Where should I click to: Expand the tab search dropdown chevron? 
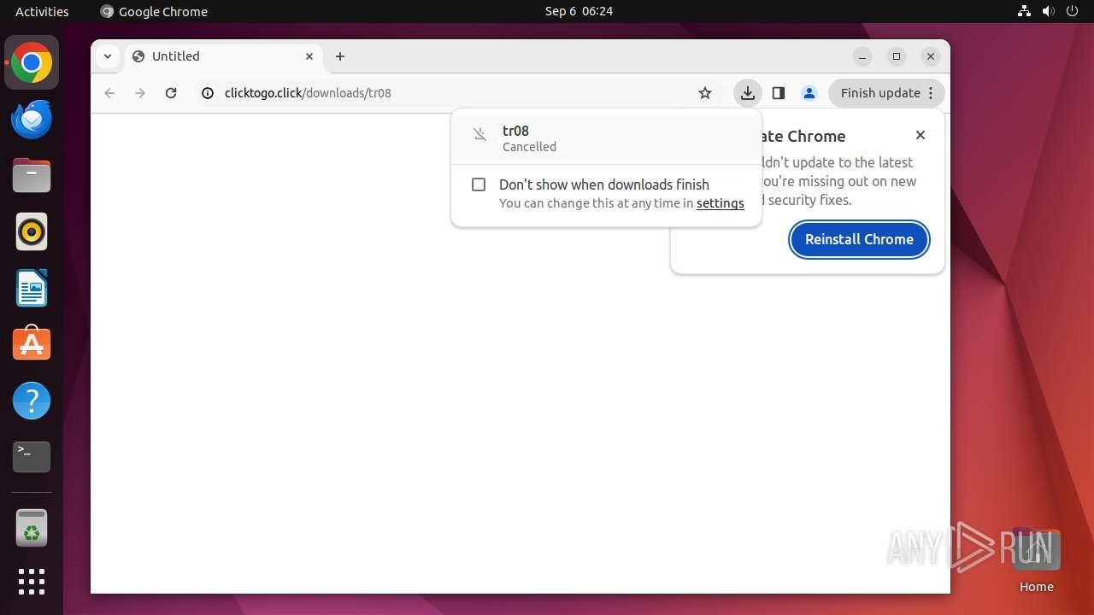108,56
